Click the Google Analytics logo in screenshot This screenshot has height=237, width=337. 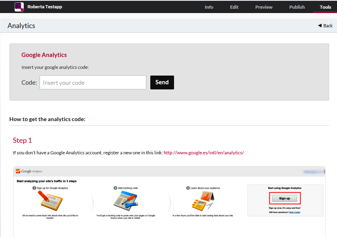[29, 171]
